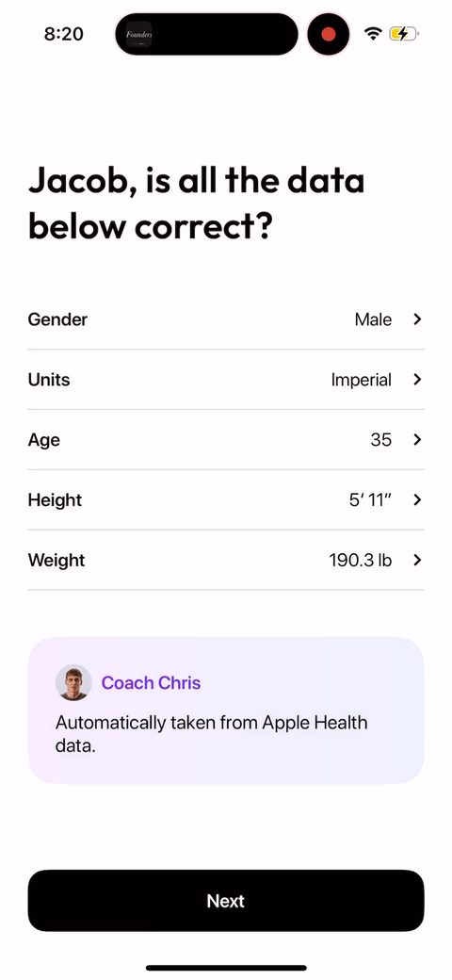Open the Units row chevron
This screenshot has height=980, width=452.
point(418,380)
